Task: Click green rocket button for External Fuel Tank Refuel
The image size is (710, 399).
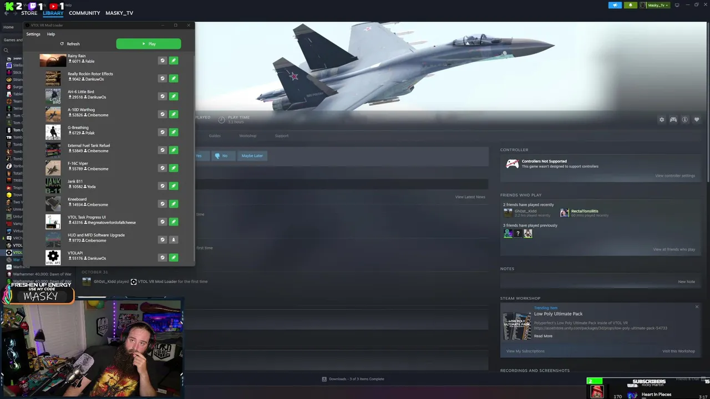Action: click(x=174, y=150)
